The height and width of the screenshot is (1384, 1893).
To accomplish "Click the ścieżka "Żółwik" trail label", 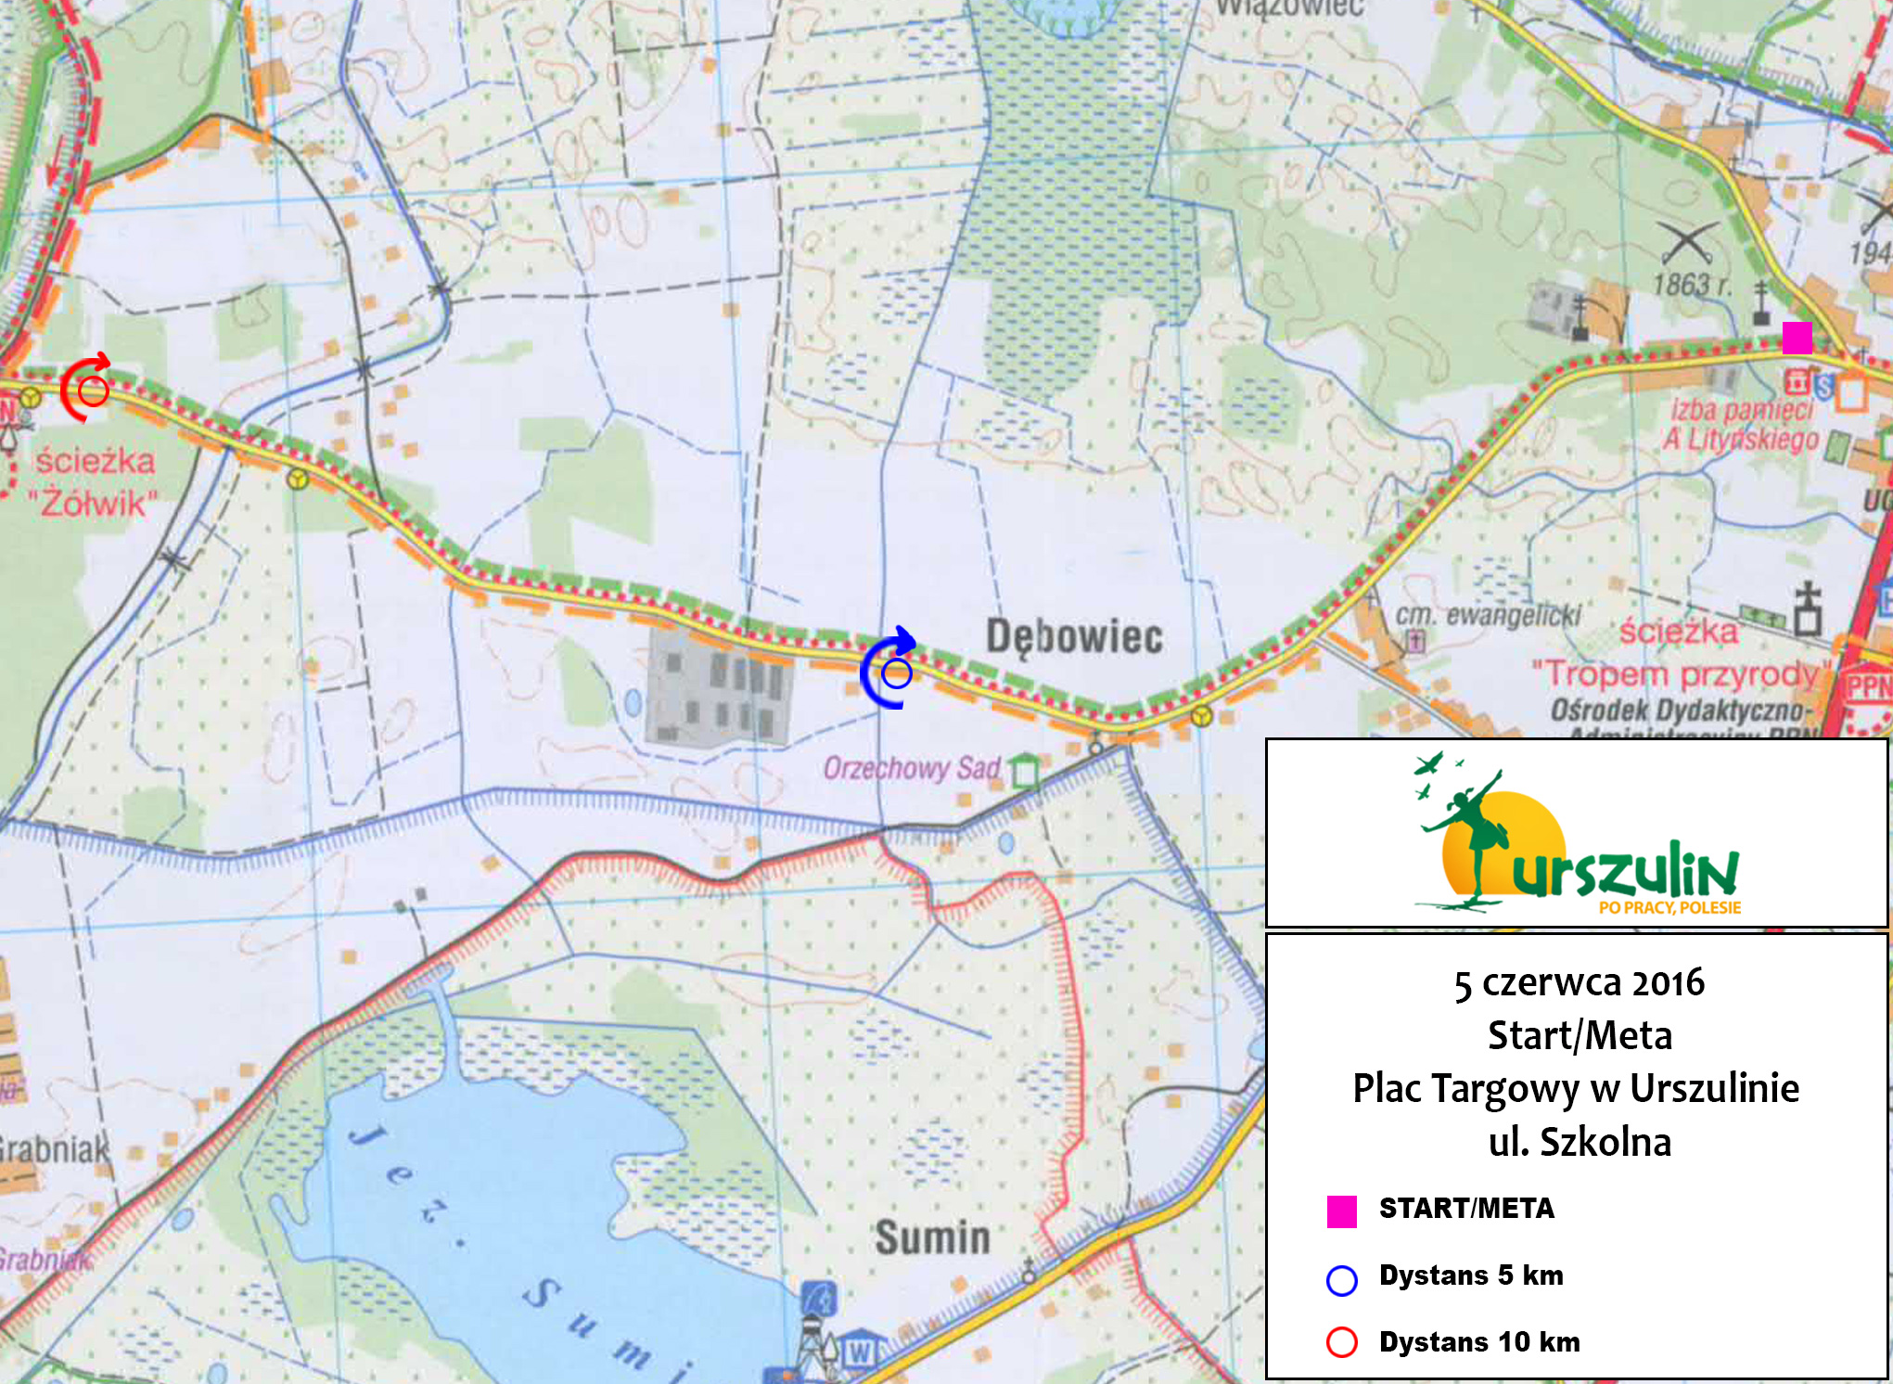I will click(94, 482).
